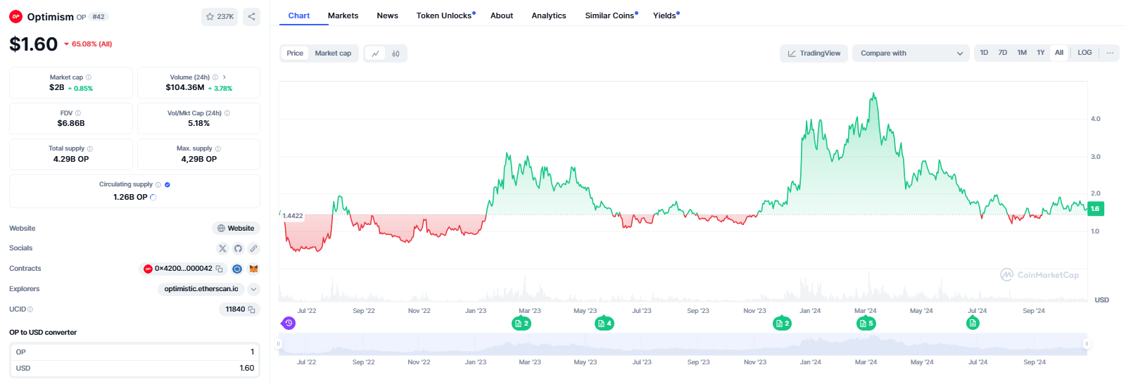Open UCID info icon
This screenshot has width=1126, height=384.
pyautogui.click(x=30, y=309)
